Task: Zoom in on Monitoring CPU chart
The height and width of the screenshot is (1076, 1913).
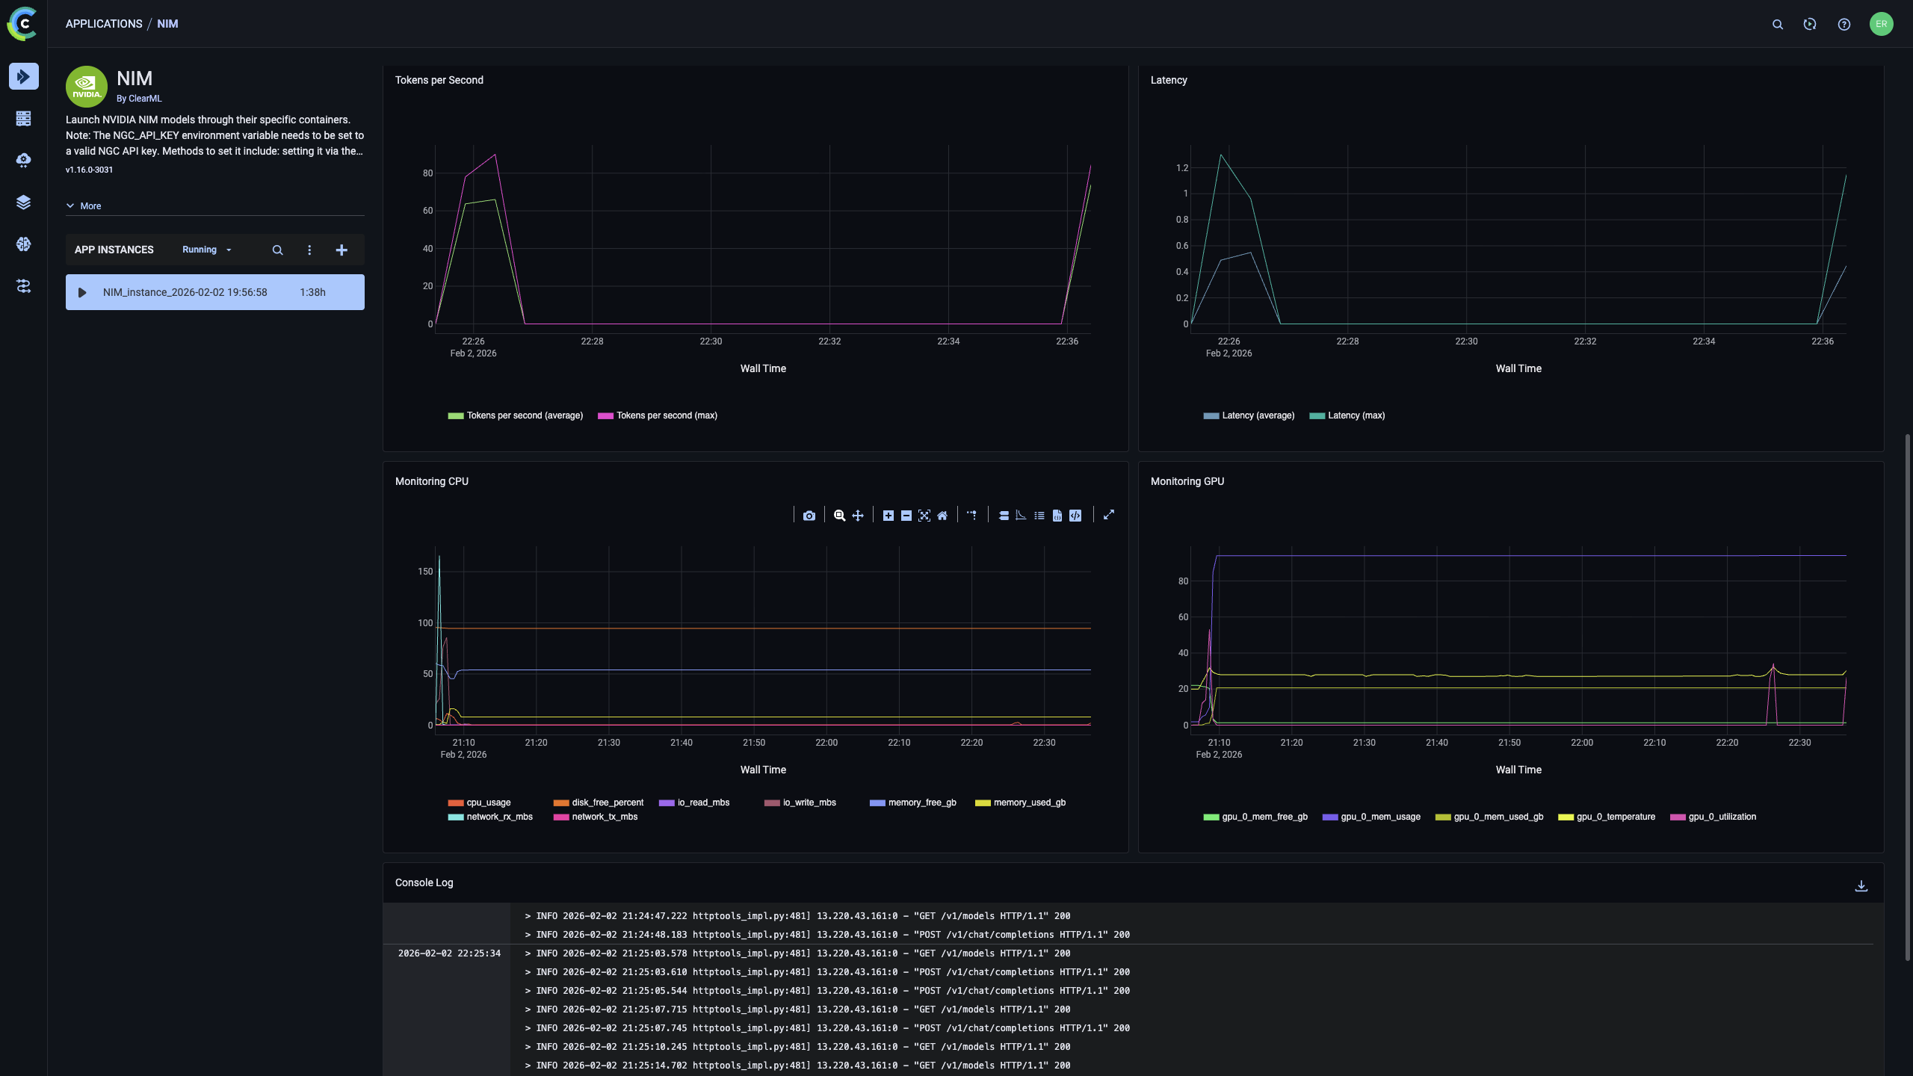Action: 888,516
